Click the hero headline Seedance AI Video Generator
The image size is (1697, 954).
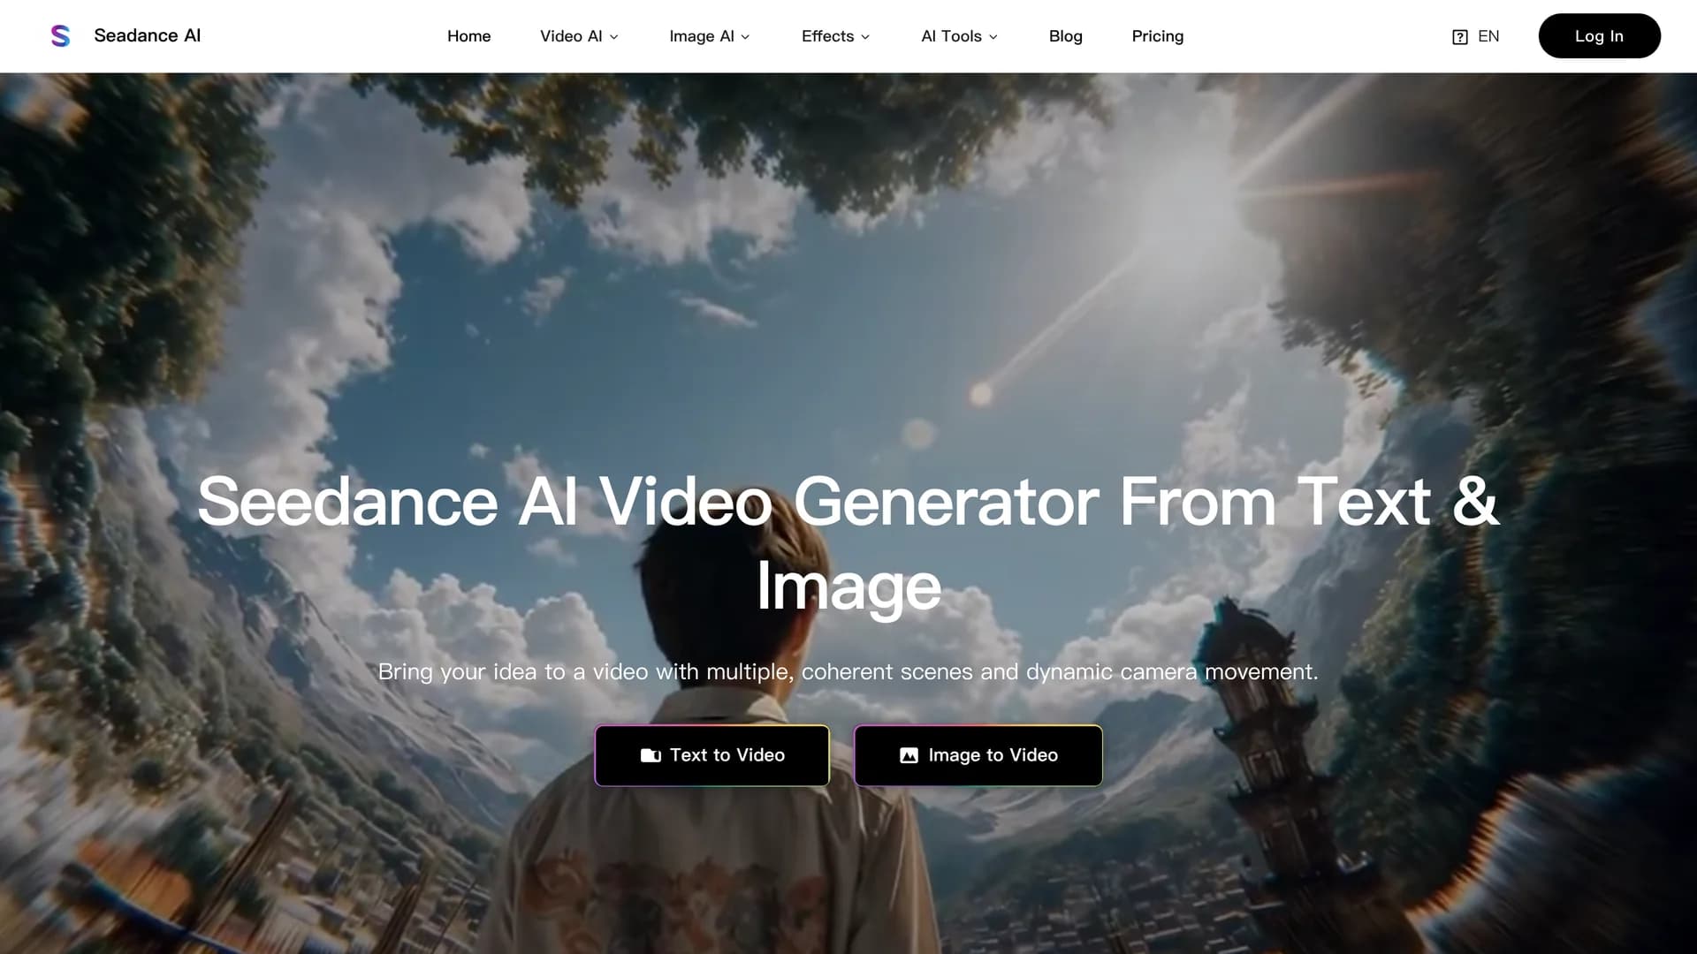[848, 542]
